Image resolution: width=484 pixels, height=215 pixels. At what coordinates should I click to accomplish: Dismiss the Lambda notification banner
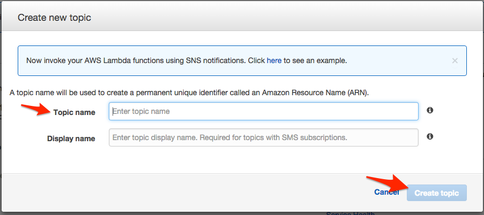tap(455, 60)
